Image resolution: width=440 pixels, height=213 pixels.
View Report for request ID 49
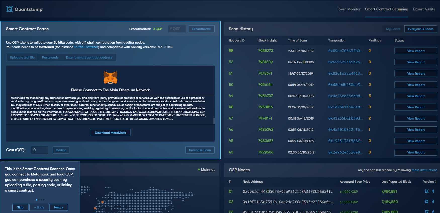[x=416, y=96]
